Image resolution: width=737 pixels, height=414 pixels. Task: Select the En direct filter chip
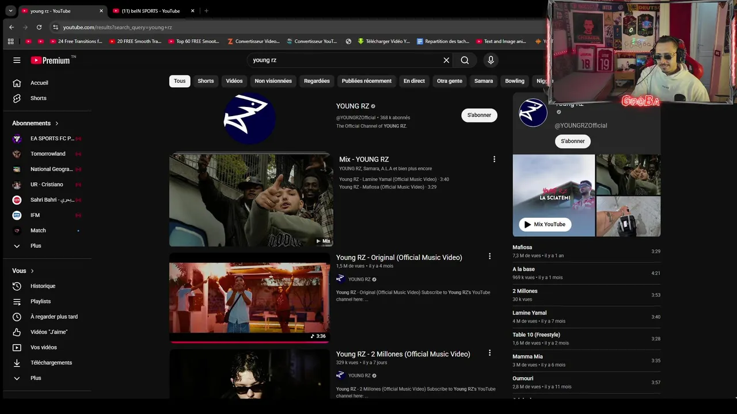coord(414,81)
